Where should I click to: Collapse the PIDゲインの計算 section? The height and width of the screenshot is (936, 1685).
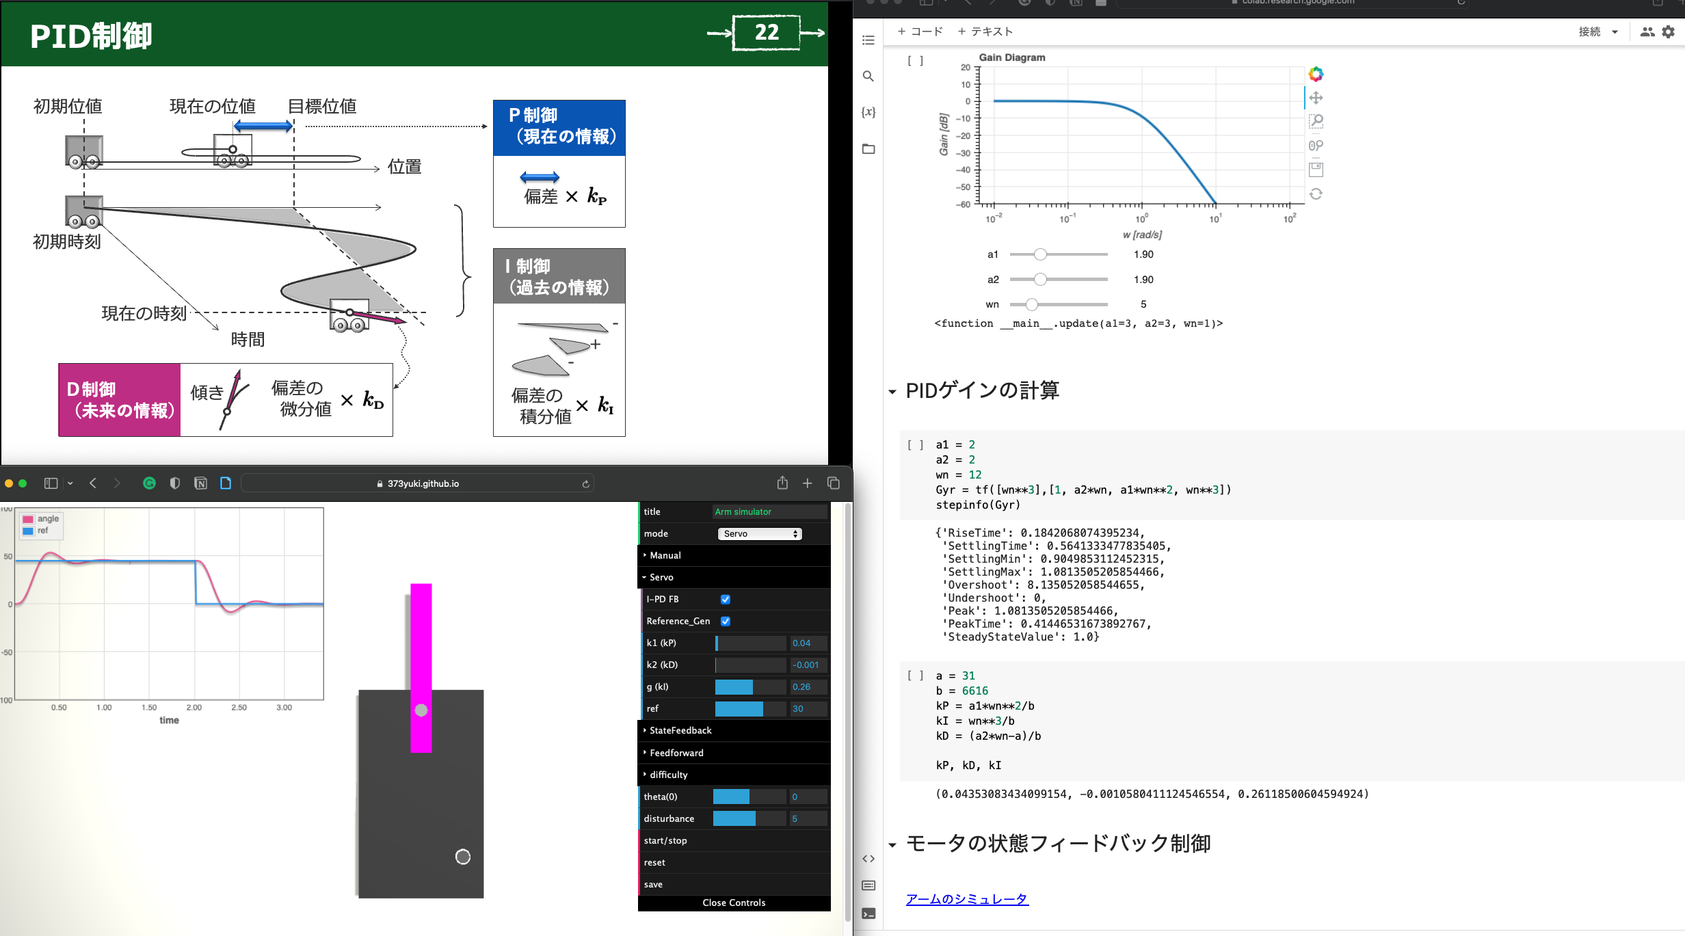pos(892,392)
